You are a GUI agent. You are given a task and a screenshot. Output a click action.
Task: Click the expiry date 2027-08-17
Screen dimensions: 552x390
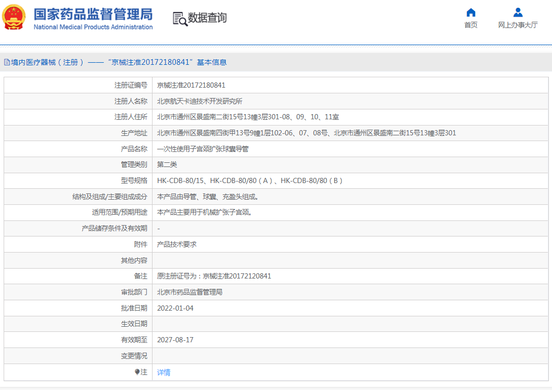[175, 340]
